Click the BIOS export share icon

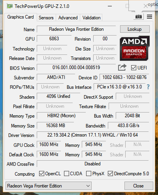(x=122, y=67)
